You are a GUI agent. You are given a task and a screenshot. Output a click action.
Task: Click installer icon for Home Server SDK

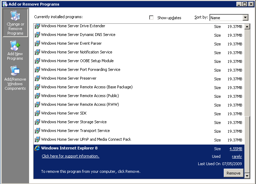click(37, 113)
